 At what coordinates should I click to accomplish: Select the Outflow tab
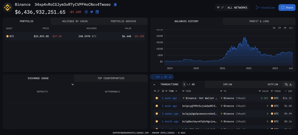pos(273,84)
